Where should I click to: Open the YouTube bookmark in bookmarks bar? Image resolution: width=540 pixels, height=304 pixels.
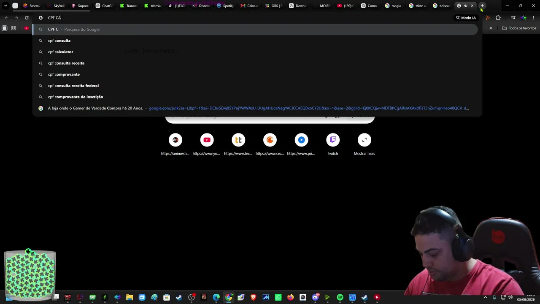26,28
